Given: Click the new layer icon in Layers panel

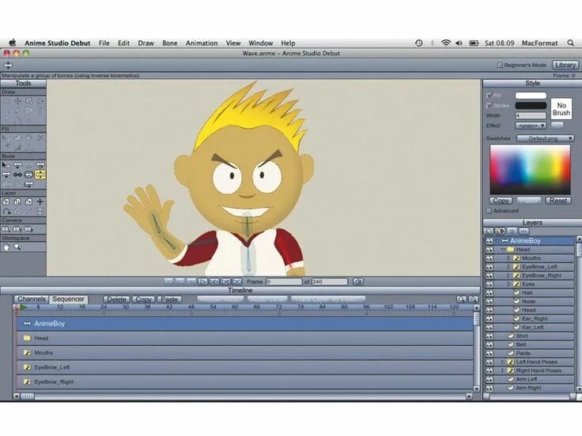Looking at the screenshot, I should (489, 231).
